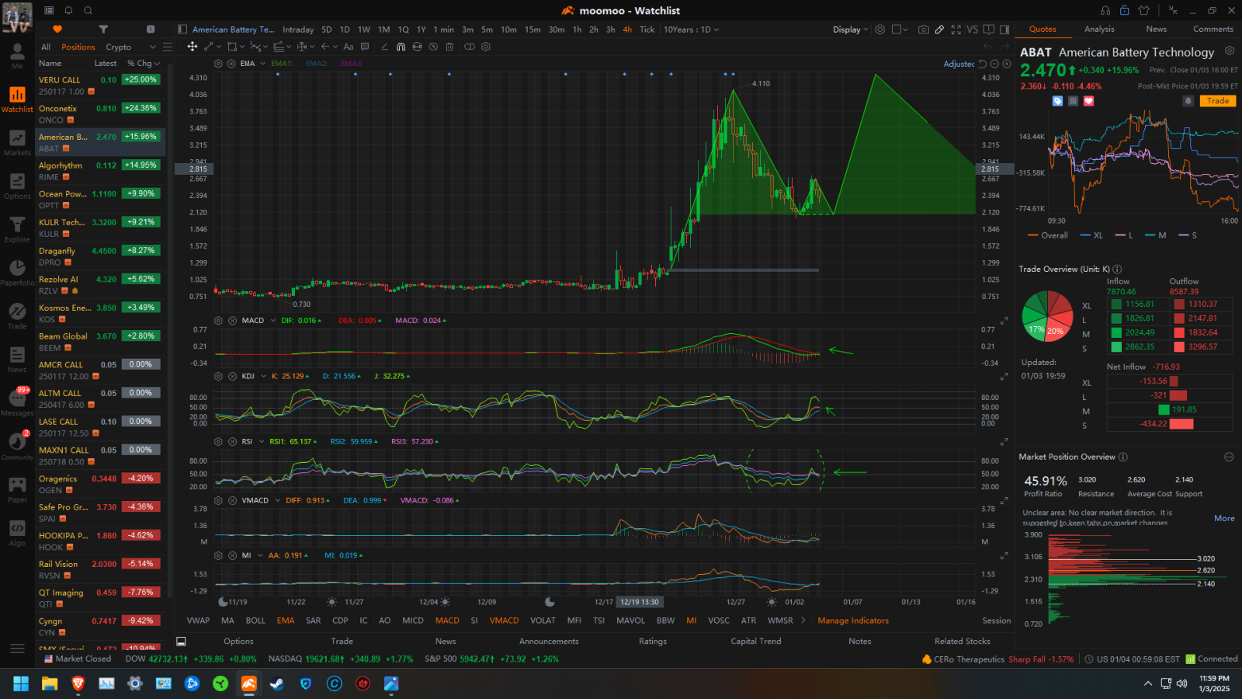Screen dimensions: 1242x699
Task: Toggle the MACD indicator at bottom bar
Action: tap(447, 621)
